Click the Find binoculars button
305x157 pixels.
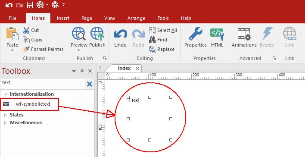click(158, 40)
